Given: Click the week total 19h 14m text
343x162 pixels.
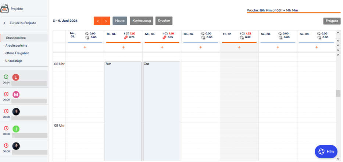Looking at the screenshot, I should [272, 10].
